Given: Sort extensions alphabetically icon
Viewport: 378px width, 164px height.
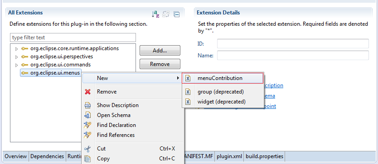Looking at the screenshot, I should [155, 14].
